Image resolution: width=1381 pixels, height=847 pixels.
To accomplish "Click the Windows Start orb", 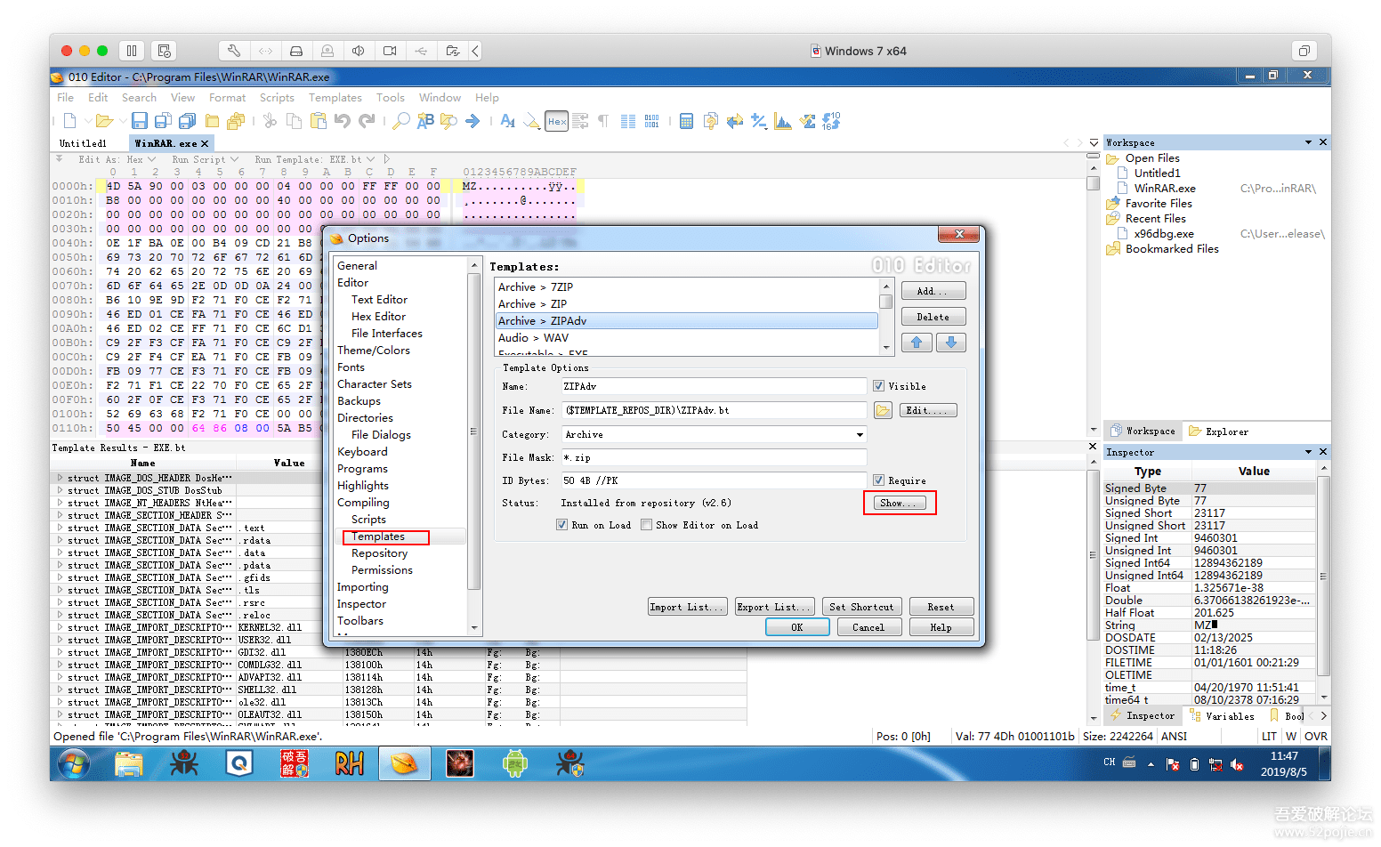I will [x=74, y=763].
